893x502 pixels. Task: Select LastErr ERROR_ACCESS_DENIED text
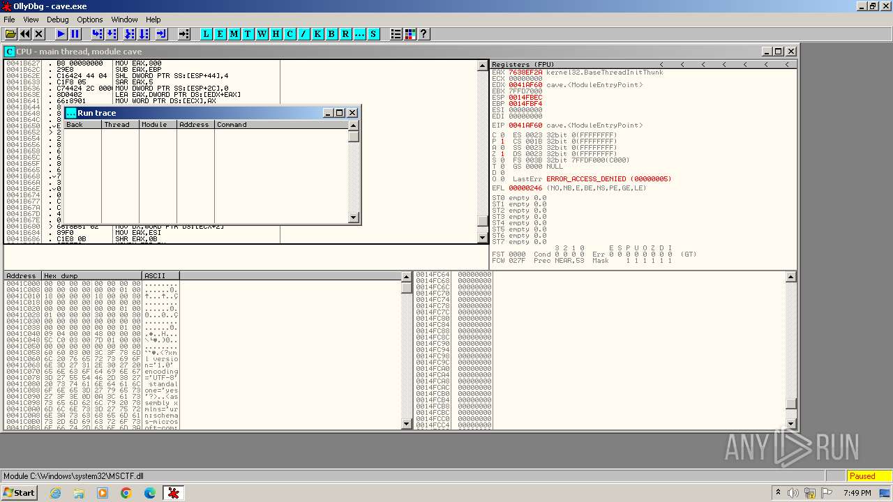click(609, 179)
